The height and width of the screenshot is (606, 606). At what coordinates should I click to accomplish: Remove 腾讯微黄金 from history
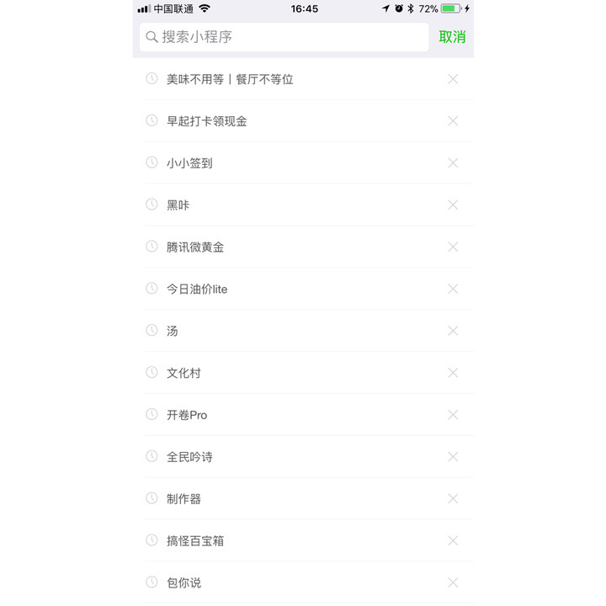pyautogui.click(x=453, y=247)
